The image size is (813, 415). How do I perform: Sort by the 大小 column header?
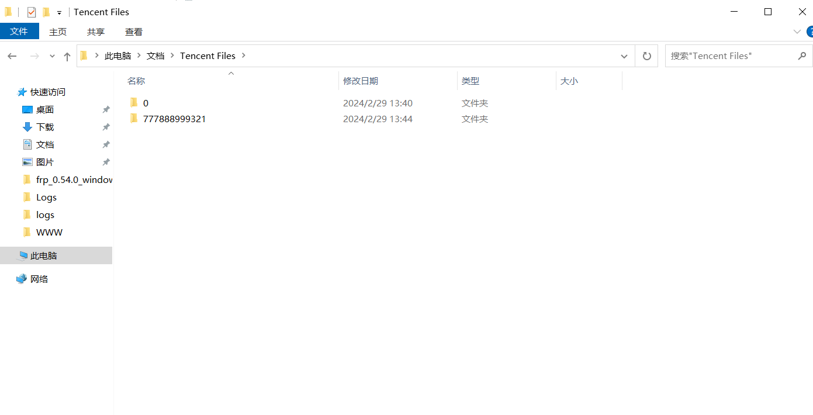(569, 81)
